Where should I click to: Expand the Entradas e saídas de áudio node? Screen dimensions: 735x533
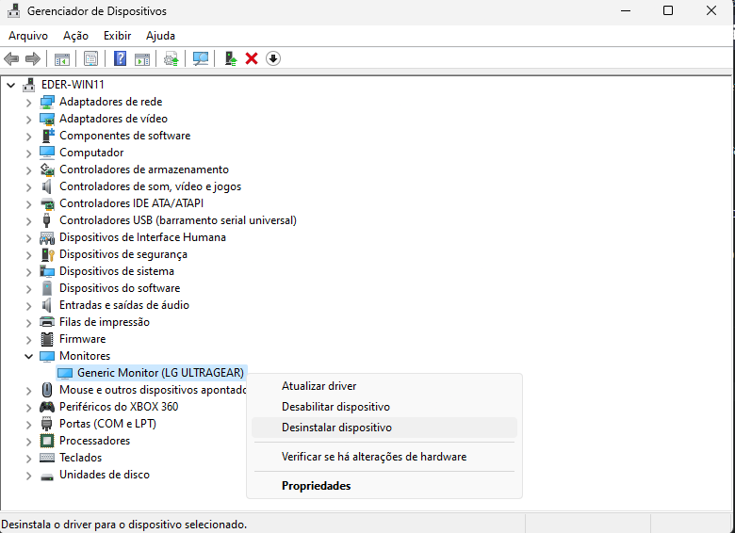[28, 306]
